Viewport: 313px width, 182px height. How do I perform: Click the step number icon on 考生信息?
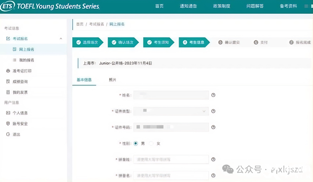185,42
